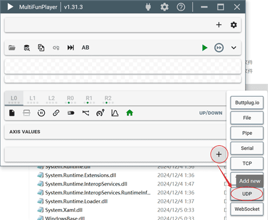Click the green home icon

pos(129,113)
